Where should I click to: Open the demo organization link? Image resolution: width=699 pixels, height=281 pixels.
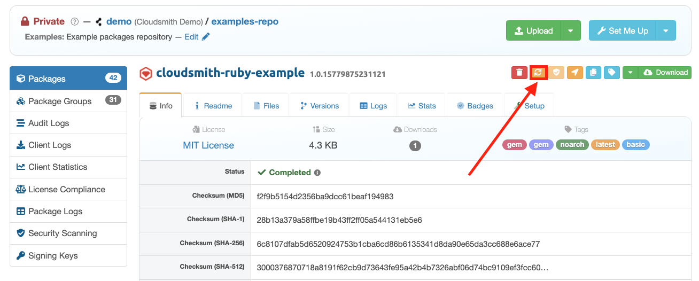click(x=119, y=21)
